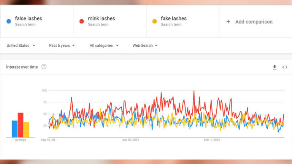The image size is (292, 164).
Task: Click the red average bar
Action: 21,125
